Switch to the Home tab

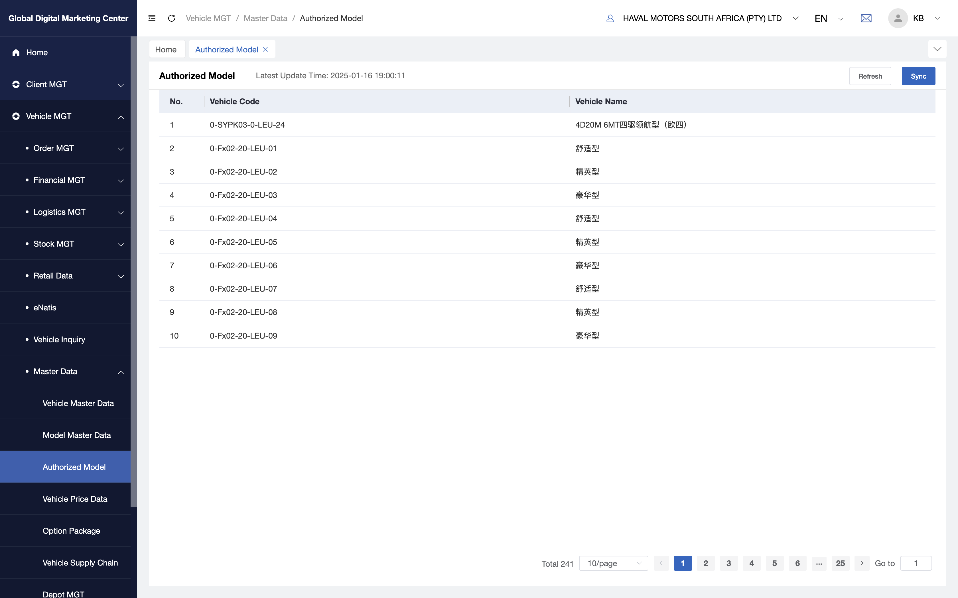coord(167,50)
